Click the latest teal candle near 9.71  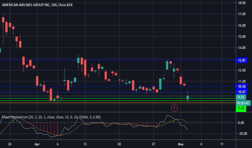click(x=188, y=97)
